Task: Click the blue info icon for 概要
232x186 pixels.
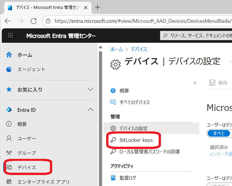Action: pos(113,90)
